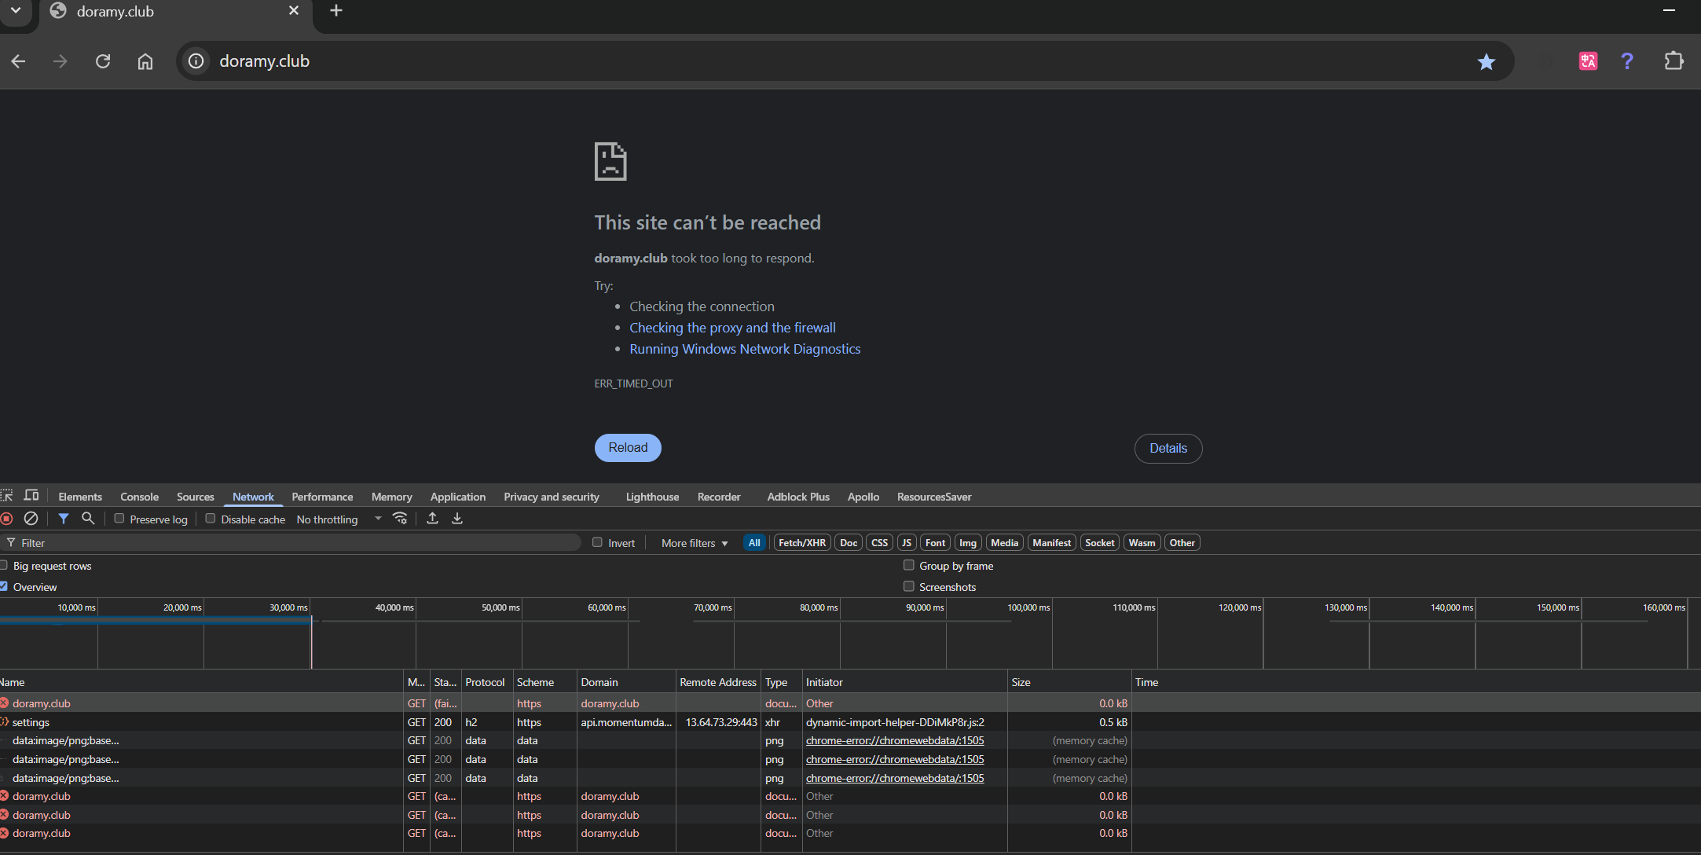The width and height of the screenshot is (1701, 855).
Task: Open the Sources panel
Action: click(195, 497)
